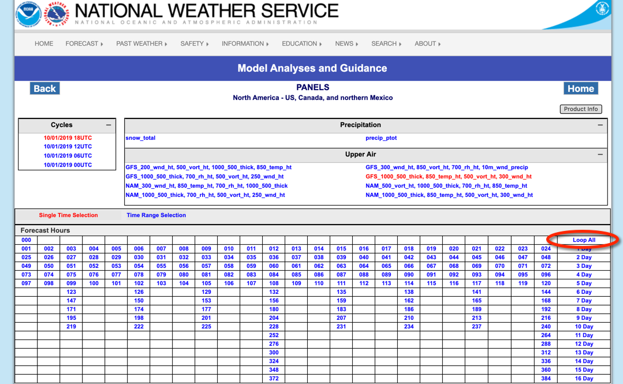Viewport: 623px width, 384px height.
Task: Click the NOAA logo icon
Action: coord(29,14)
